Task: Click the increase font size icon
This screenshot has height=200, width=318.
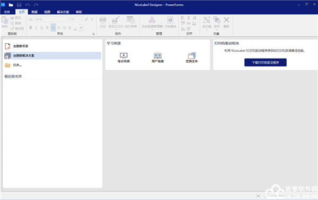Action: click(x=86, y=19)
